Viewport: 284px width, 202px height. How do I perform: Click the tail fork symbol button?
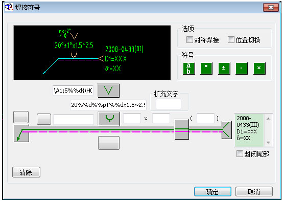pos(227,130)
